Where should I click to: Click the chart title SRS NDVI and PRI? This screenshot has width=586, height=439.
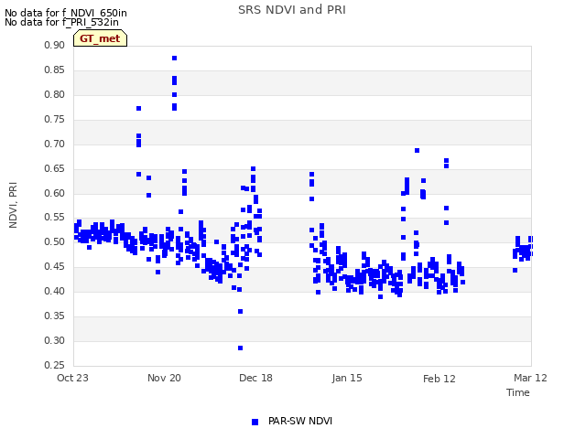coord(292,10)
